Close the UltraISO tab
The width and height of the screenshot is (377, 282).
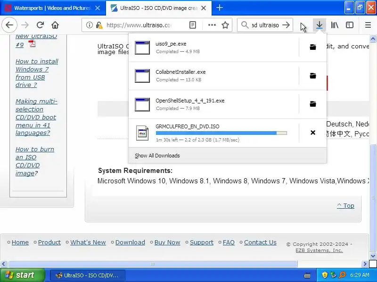point(204,8)
